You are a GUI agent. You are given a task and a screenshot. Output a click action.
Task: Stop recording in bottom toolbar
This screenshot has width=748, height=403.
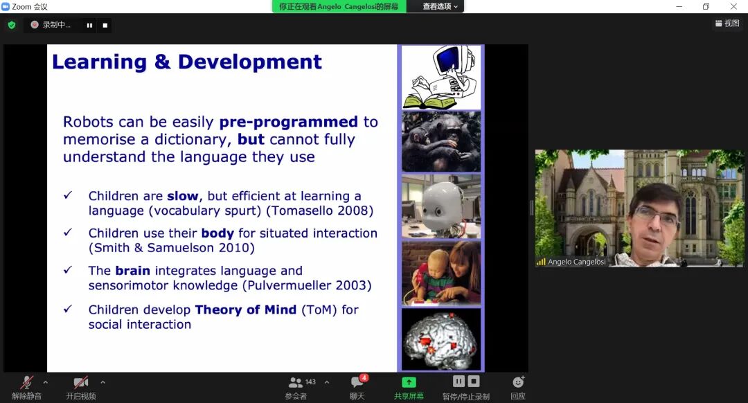474,382
